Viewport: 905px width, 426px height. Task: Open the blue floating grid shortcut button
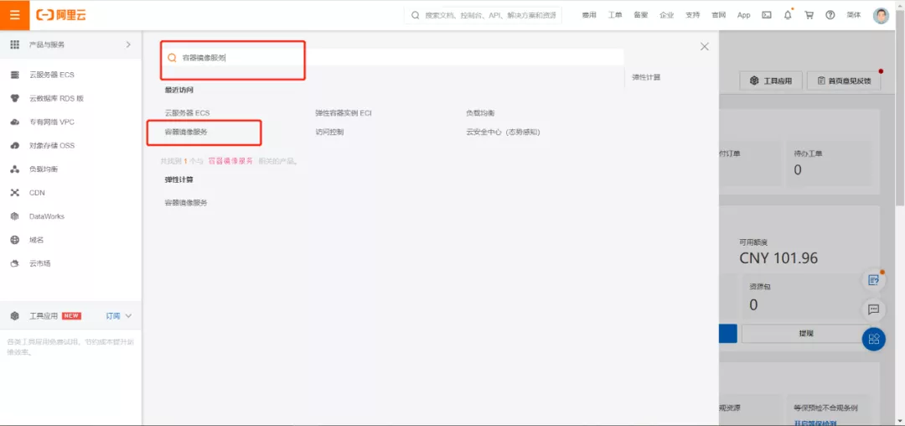coord(873,339)
